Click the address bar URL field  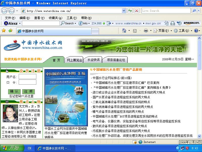pos(71,11)
